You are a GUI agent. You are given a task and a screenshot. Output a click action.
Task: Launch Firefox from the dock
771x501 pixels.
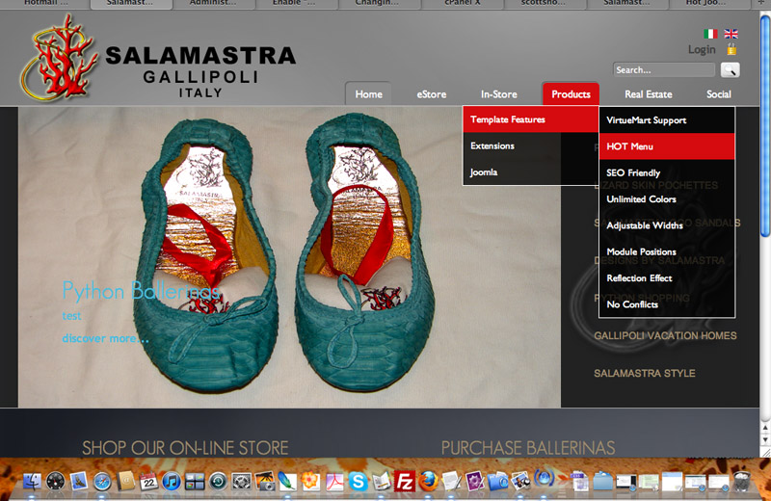(x=428, y=481)
